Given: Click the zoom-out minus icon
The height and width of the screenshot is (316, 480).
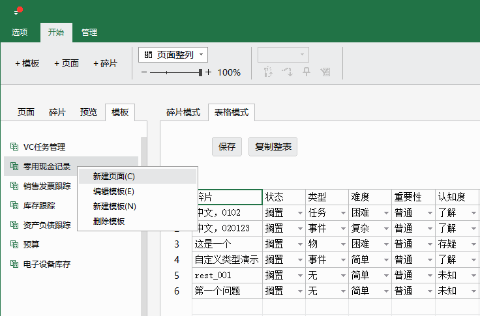Looking at the screenshot, I should [x=144, y=72].
